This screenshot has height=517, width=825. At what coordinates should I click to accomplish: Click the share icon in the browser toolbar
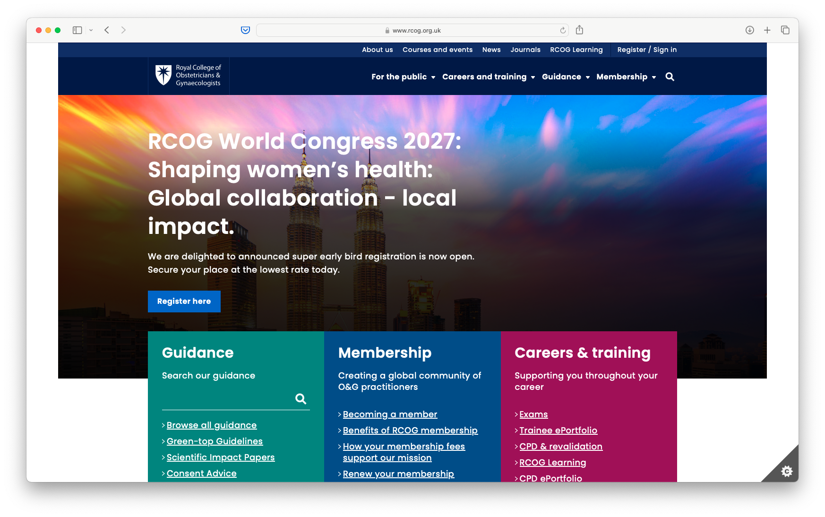click(579, 30)
